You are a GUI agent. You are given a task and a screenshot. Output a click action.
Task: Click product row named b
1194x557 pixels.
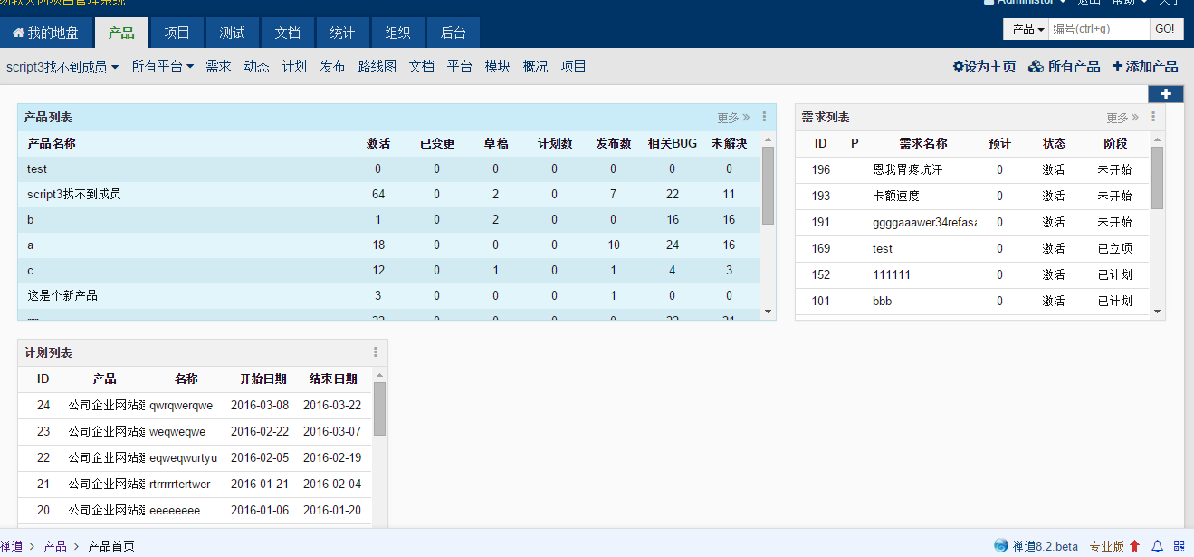pos(389,219)
